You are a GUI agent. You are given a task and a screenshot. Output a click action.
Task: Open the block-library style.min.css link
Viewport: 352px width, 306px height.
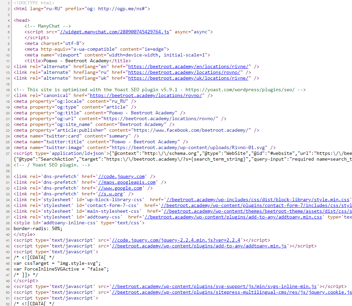258,200
